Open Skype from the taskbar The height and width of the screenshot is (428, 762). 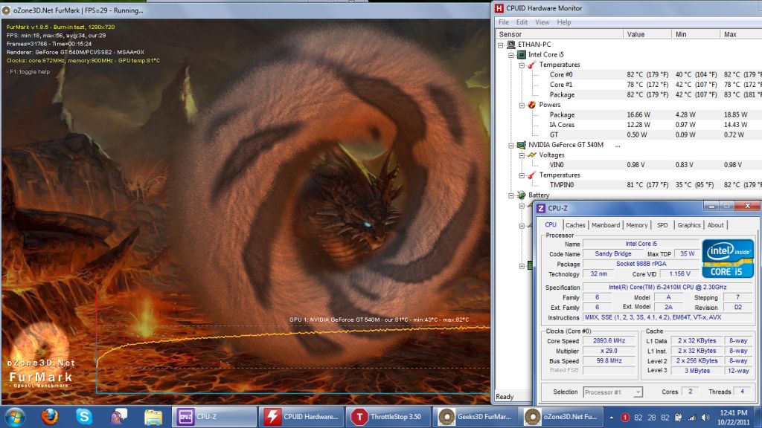click(x=84, y=416)
